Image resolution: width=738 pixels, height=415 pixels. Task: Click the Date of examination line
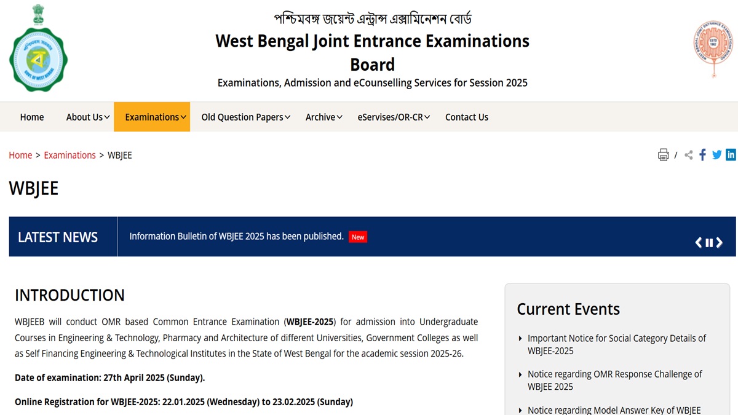tap(109, 377)
